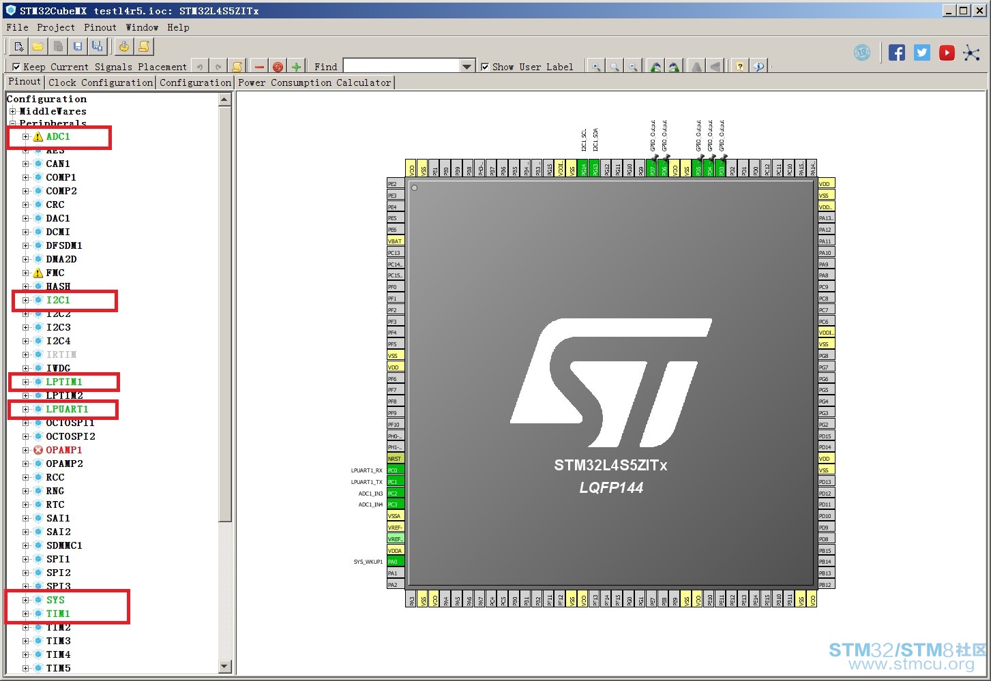Image resolution: width=991 pixels, height=681 pixels.
Task: Click the redo arrow icon
Action: 218,67
